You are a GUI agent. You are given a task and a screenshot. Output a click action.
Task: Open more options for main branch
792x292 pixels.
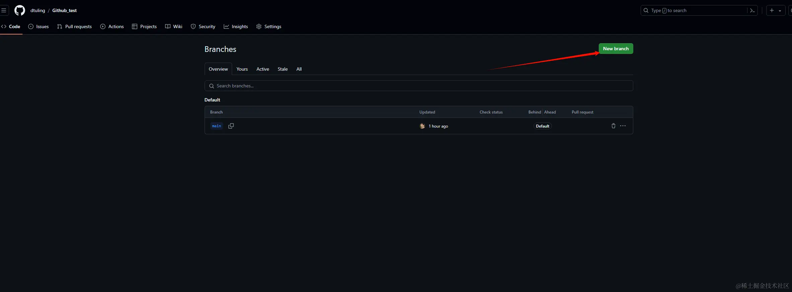(x=623, y=126)
